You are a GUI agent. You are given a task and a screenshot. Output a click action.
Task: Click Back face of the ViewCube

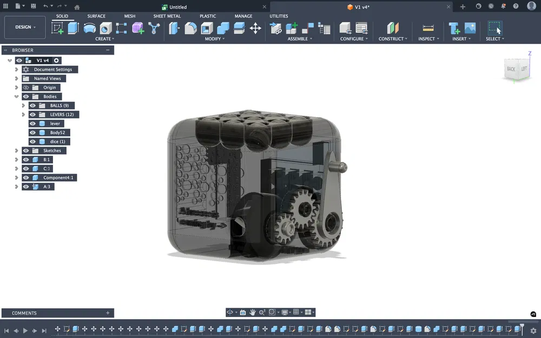click(x=511, y=69)
